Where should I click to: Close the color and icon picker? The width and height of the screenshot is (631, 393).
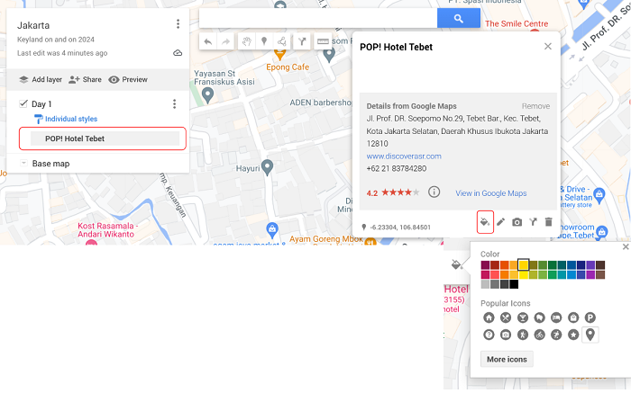click(626, 247)
